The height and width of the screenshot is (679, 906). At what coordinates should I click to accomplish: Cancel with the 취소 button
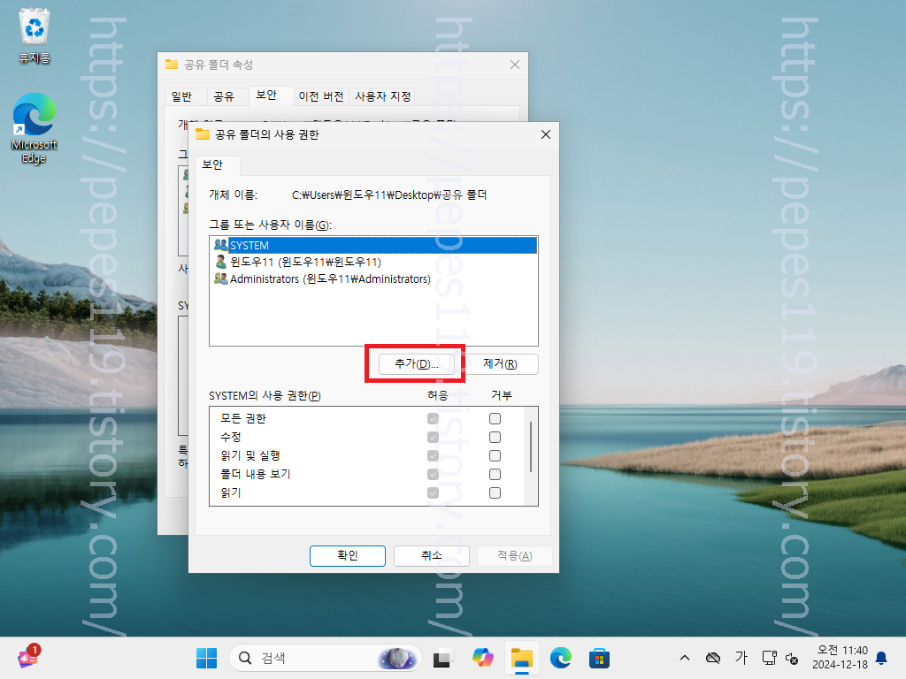432,555
